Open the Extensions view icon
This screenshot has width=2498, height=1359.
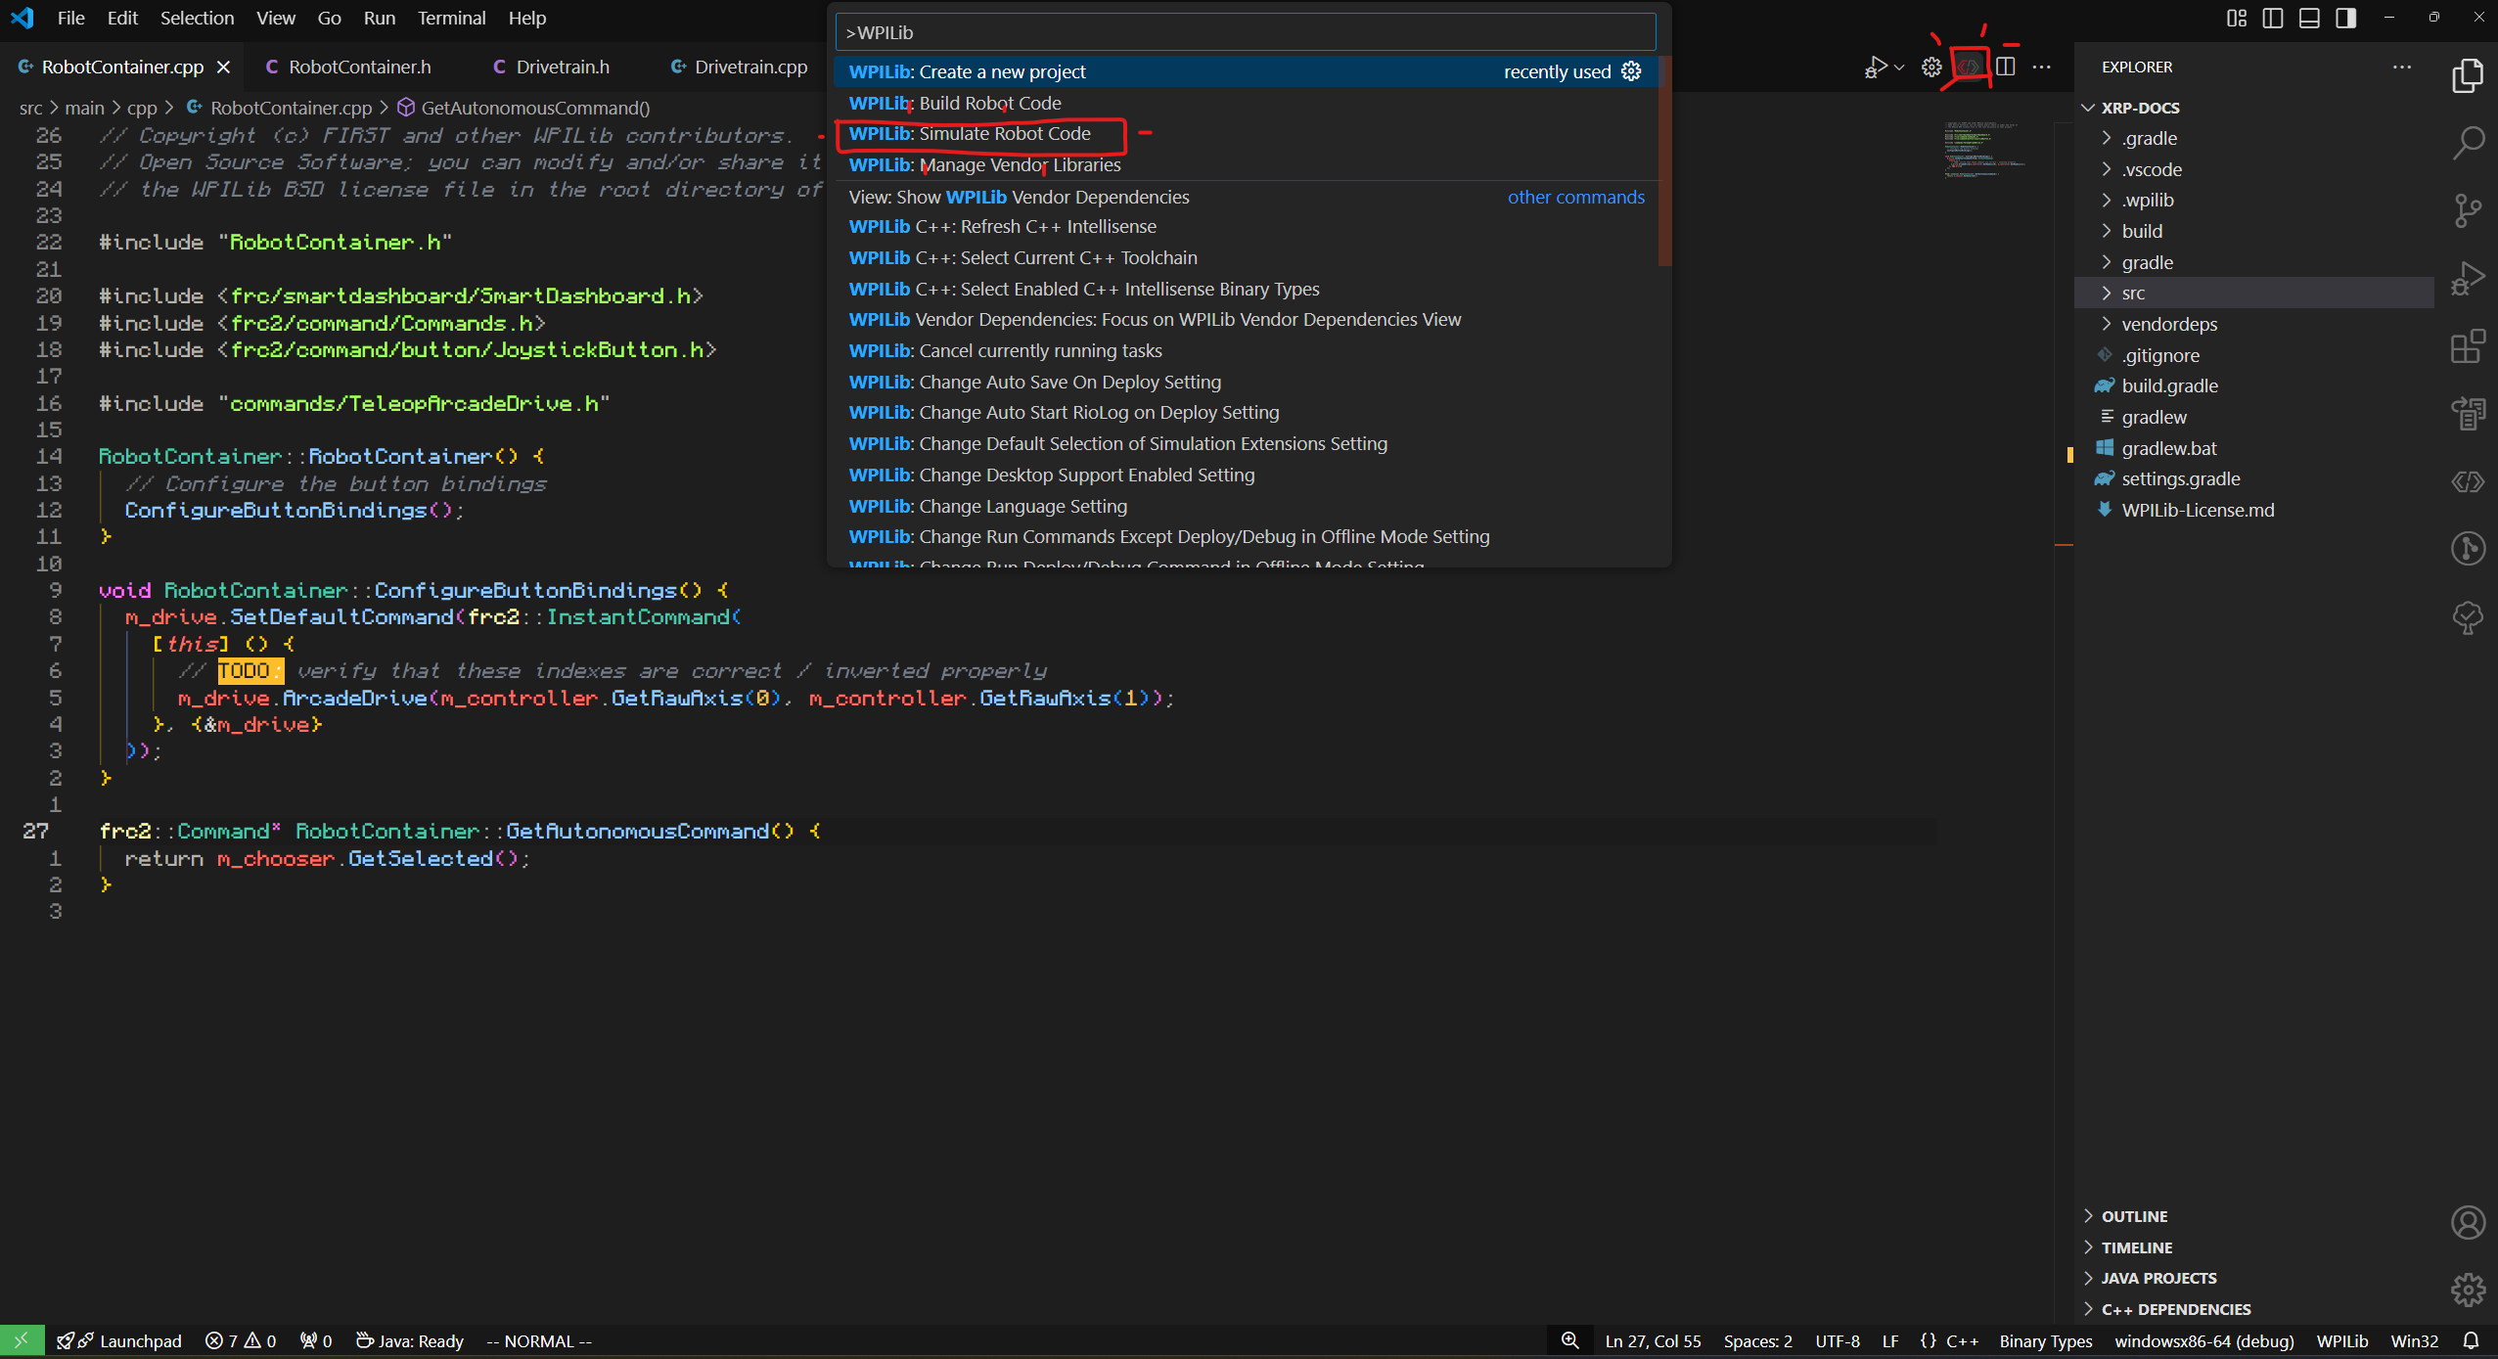2468,346
